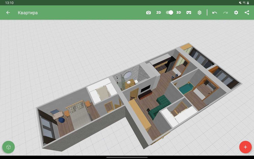Select the round bathroom mirror
254x159 pixels.
point(128,75)
